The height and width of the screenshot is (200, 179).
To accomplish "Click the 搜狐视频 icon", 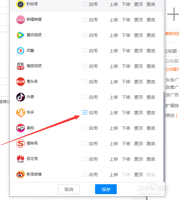I will [20, 66].
